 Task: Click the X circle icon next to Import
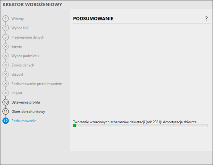(x=6, y=93)
